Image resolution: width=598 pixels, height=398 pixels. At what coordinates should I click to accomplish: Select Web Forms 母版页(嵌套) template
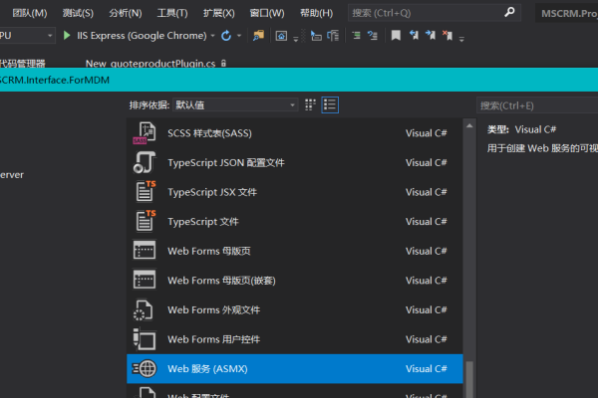(294, 281)
